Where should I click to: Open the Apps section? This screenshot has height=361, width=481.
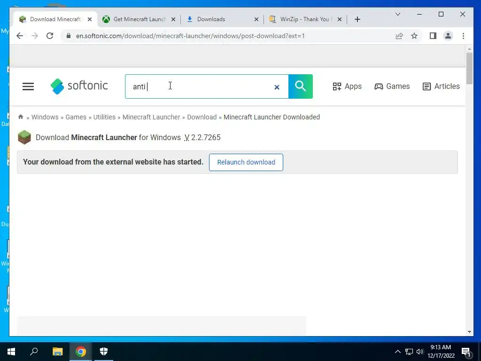tap(347, 86)
